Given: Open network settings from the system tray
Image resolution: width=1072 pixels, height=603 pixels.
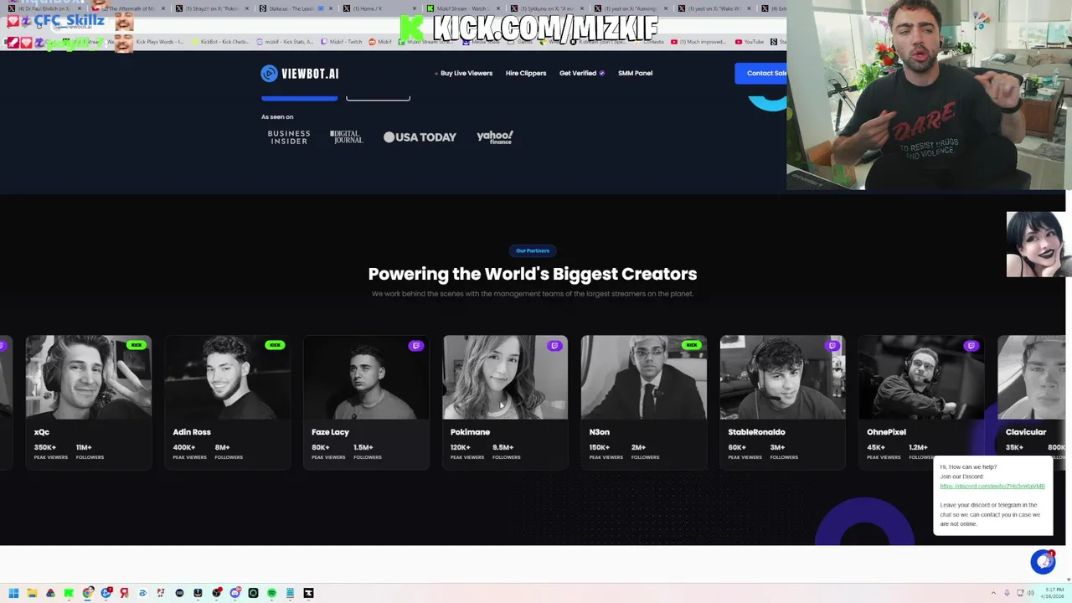Looking at the screenshot, I should [x=1020, y=593].
